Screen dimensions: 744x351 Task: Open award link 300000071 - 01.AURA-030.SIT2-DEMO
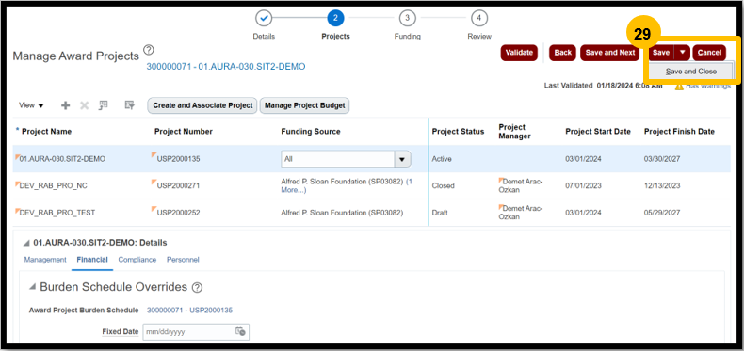click(x=226, y=67)
